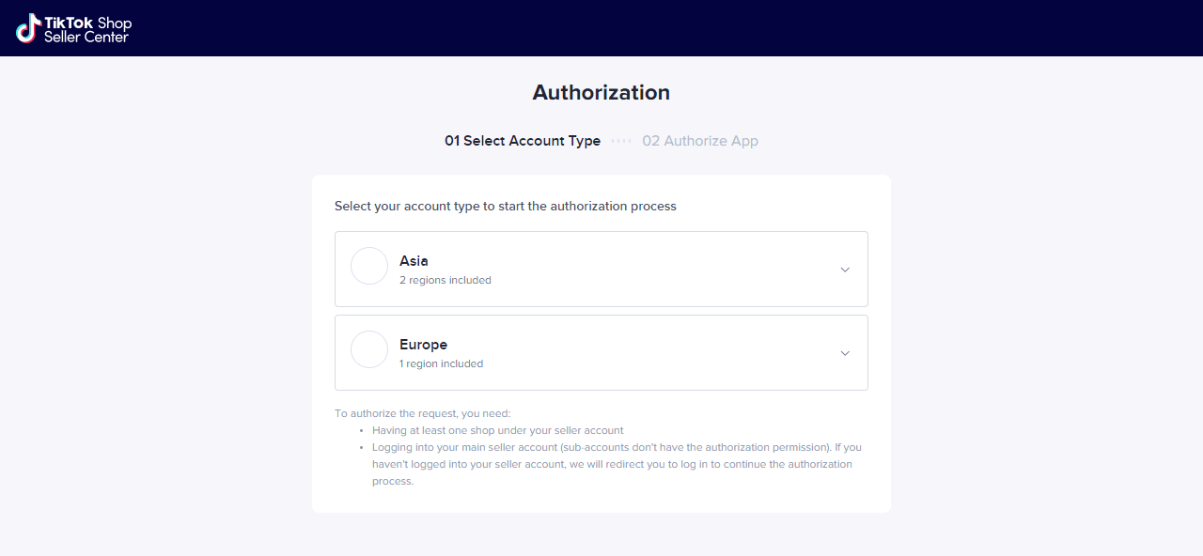Click the TikTok logo icon
The height and width of the screenshot is (556, 1203).
[28, 28]
